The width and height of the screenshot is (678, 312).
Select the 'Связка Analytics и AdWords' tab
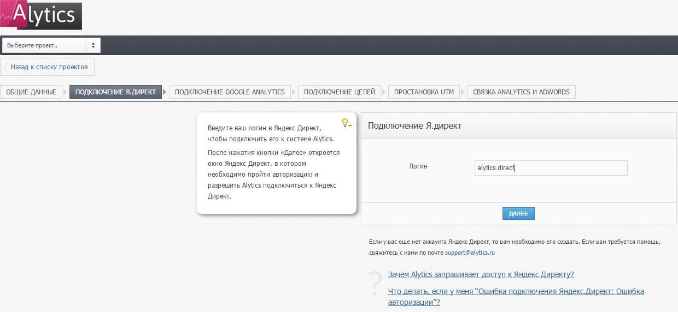click(x=521, y=92)
